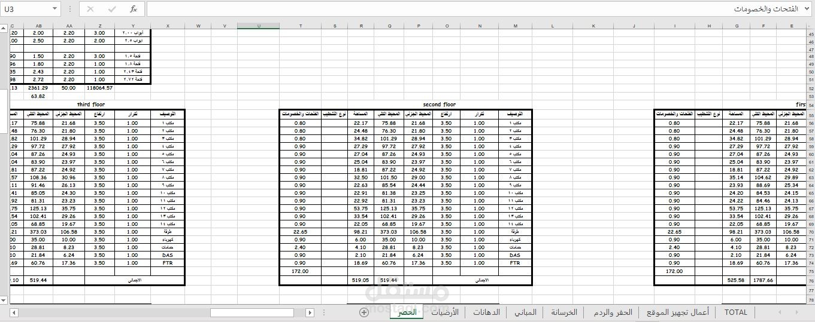Click cell containing 2361.29
Viewport: 815px width, 322px height.
tap(39, 87)
